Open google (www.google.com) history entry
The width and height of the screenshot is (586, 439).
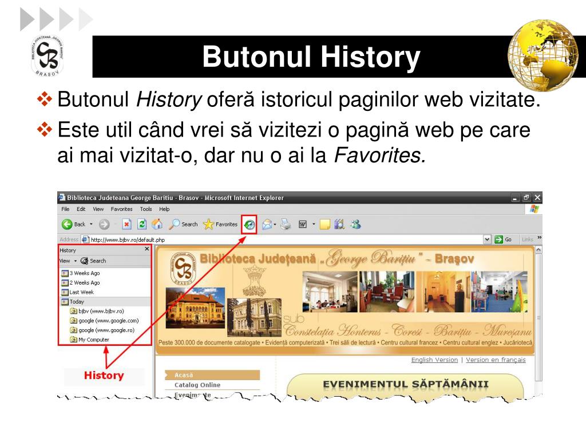(104, 321)
